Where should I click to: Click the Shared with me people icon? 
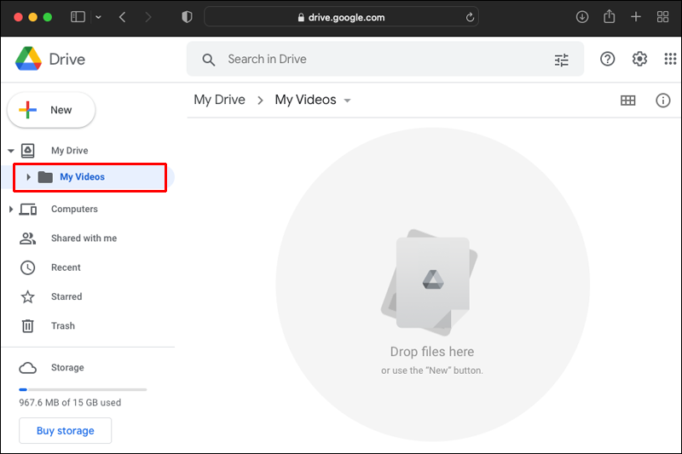click(27, 238)
